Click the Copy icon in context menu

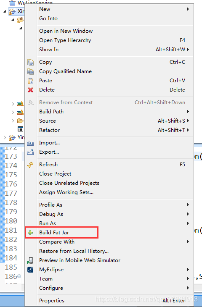tap(30, 62)
